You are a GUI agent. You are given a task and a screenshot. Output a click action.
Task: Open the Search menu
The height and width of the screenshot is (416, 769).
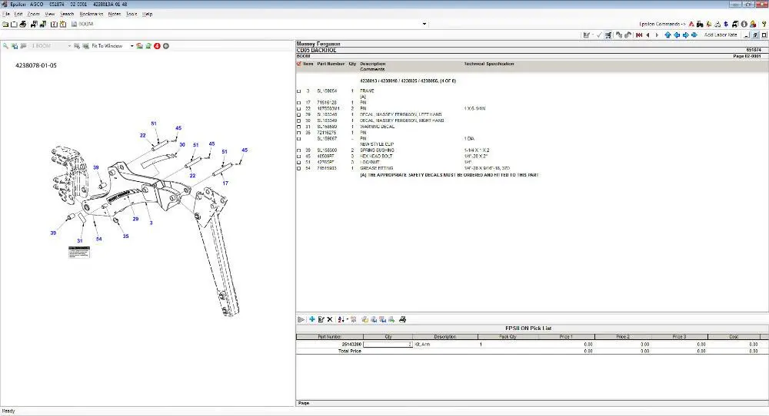coord(67,14)
